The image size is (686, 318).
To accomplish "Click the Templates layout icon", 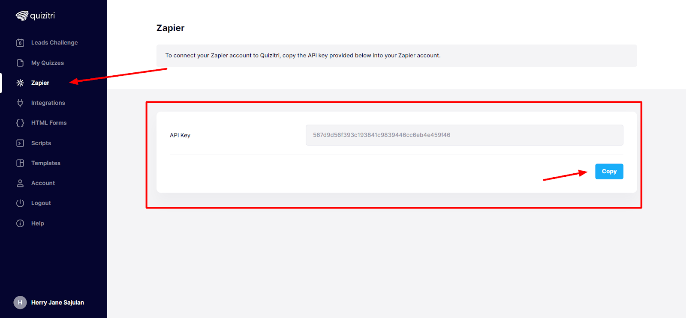I will point(20,163).
